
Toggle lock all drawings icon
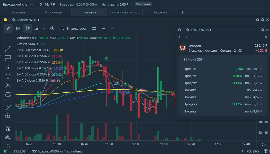pos(8,146)
